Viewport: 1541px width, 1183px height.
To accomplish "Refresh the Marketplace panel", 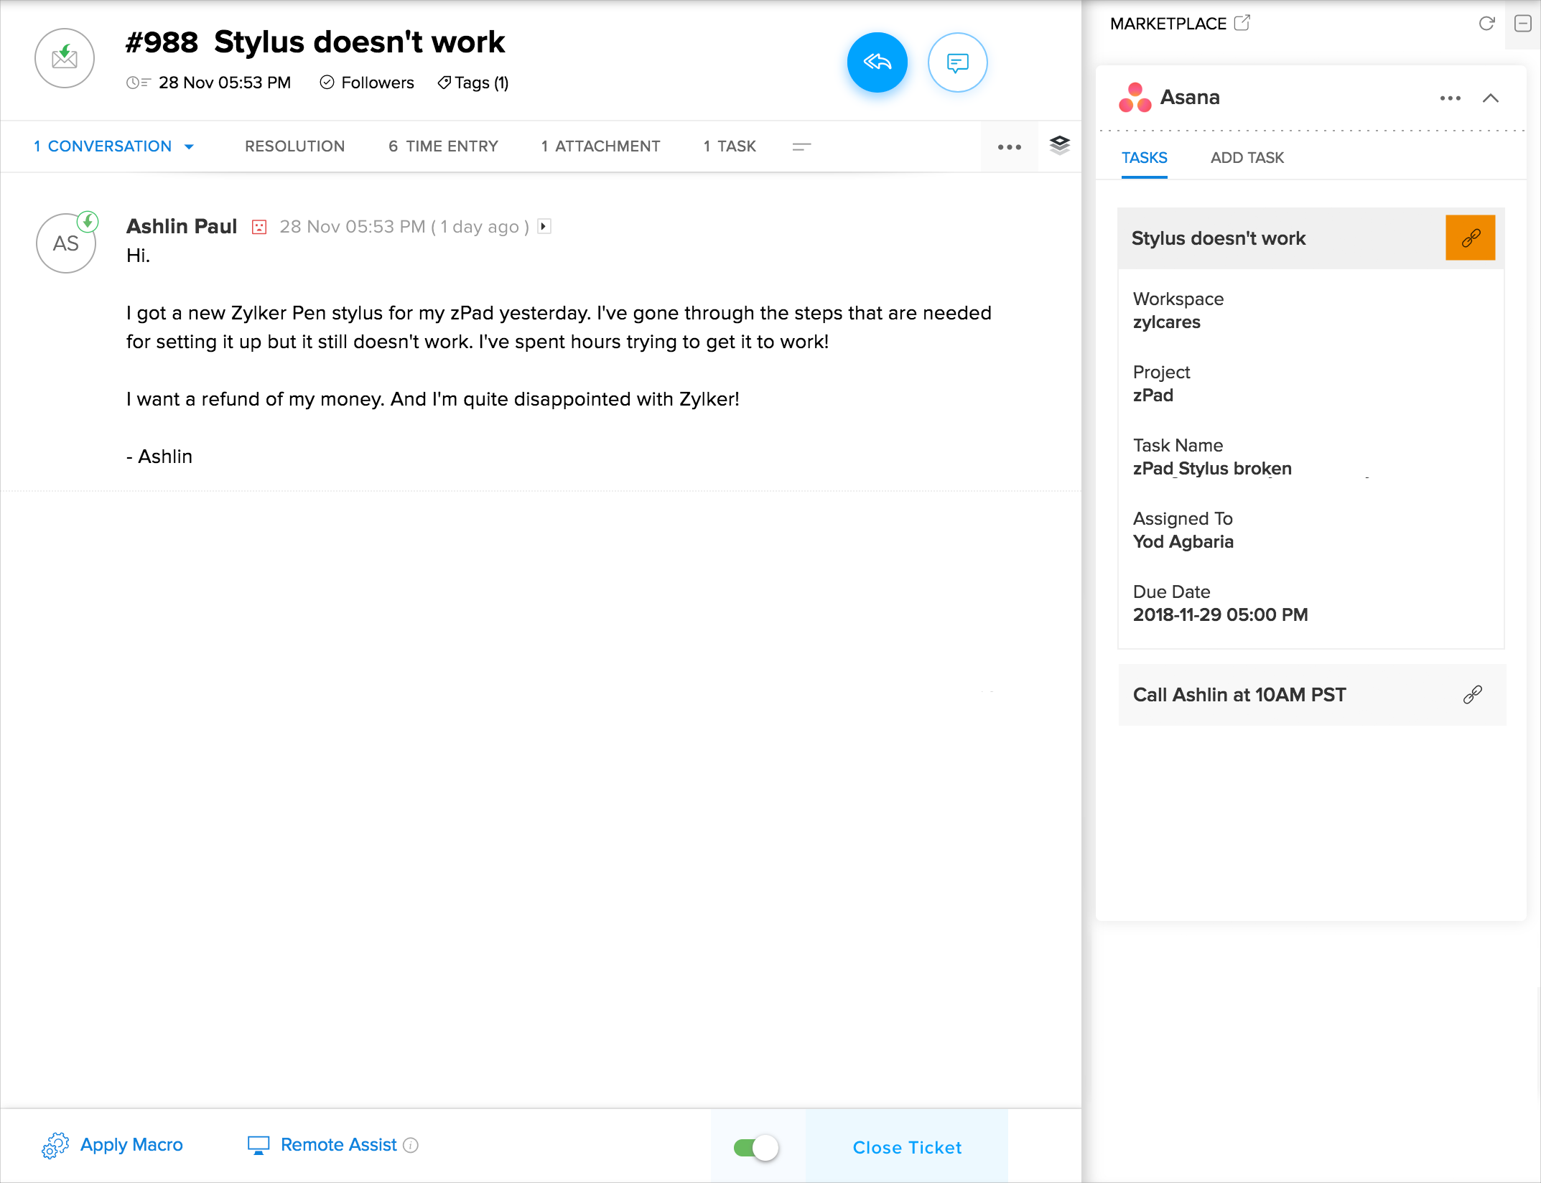I will [x=1486, y=24].
